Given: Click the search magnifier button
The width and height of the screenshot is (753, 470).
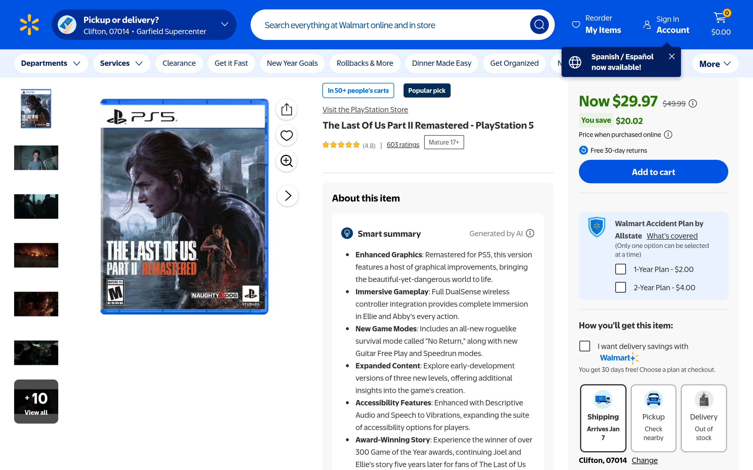Looking at the screenshot, I should coord(539,25).
